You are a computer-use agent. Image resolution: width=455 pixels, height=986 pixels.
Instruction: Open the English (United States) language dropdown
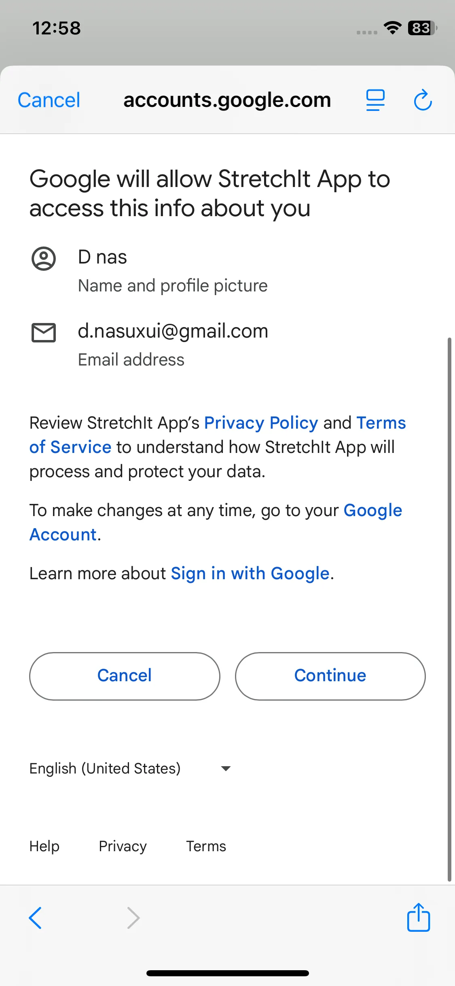pos(105,768)
